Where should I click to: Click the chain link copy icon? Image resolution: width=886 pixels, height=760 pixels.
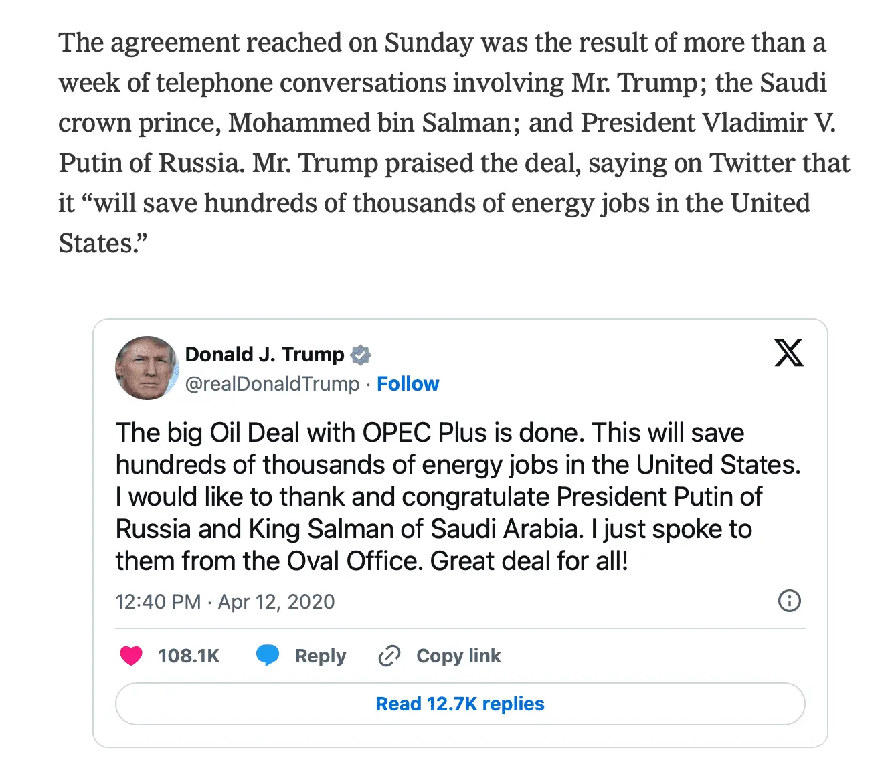tap(389, 656)
